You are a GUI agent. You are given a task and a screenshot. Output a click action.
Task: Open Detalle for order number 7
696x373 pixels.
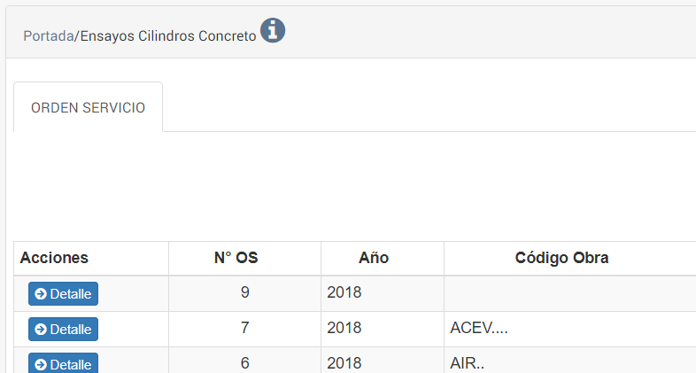(x=63, y=329)
